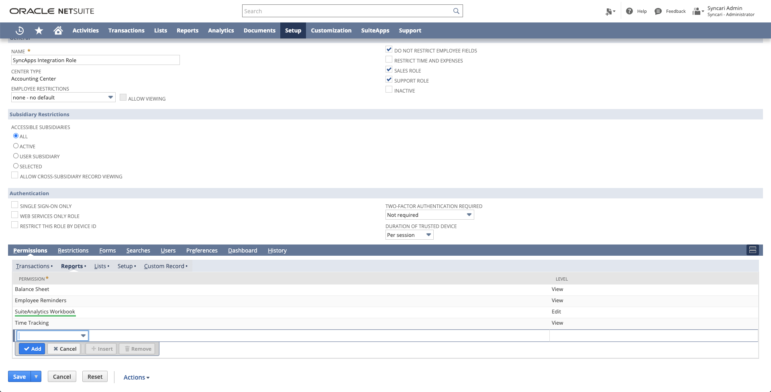Image resolution: width=771 pixels, height=392 pixels.
Task: Open the Recent Records clock icon
Action: point(20,30)
